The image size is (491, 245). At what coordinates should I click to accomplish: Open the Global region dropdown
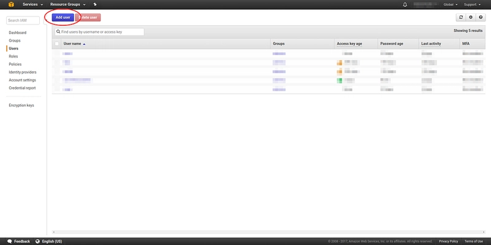[x=450, y=4]
